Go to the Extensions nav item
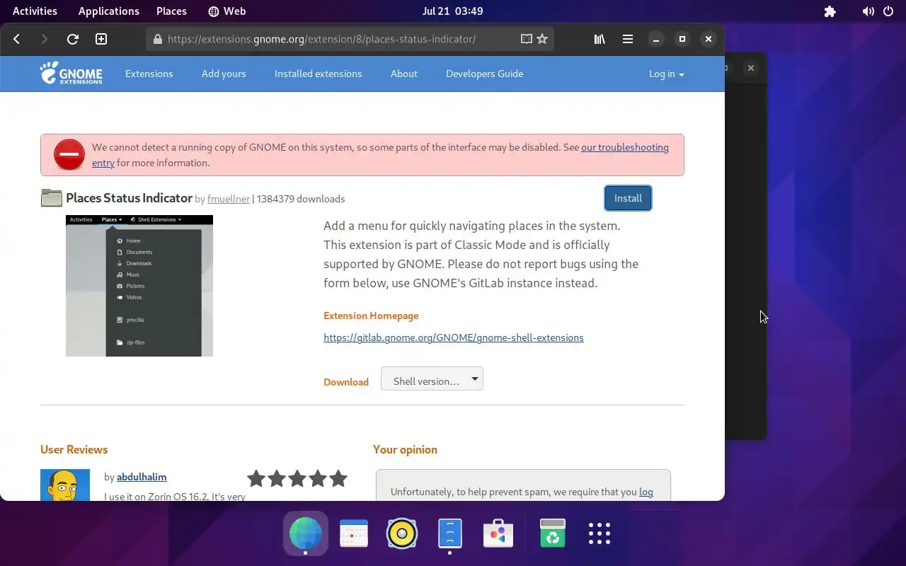Screen dimensions: 906x566 click(x=149, y=74)
